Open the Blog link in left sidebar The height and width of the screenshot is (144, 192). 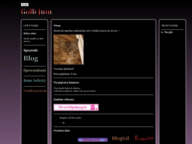click(31, 58)
